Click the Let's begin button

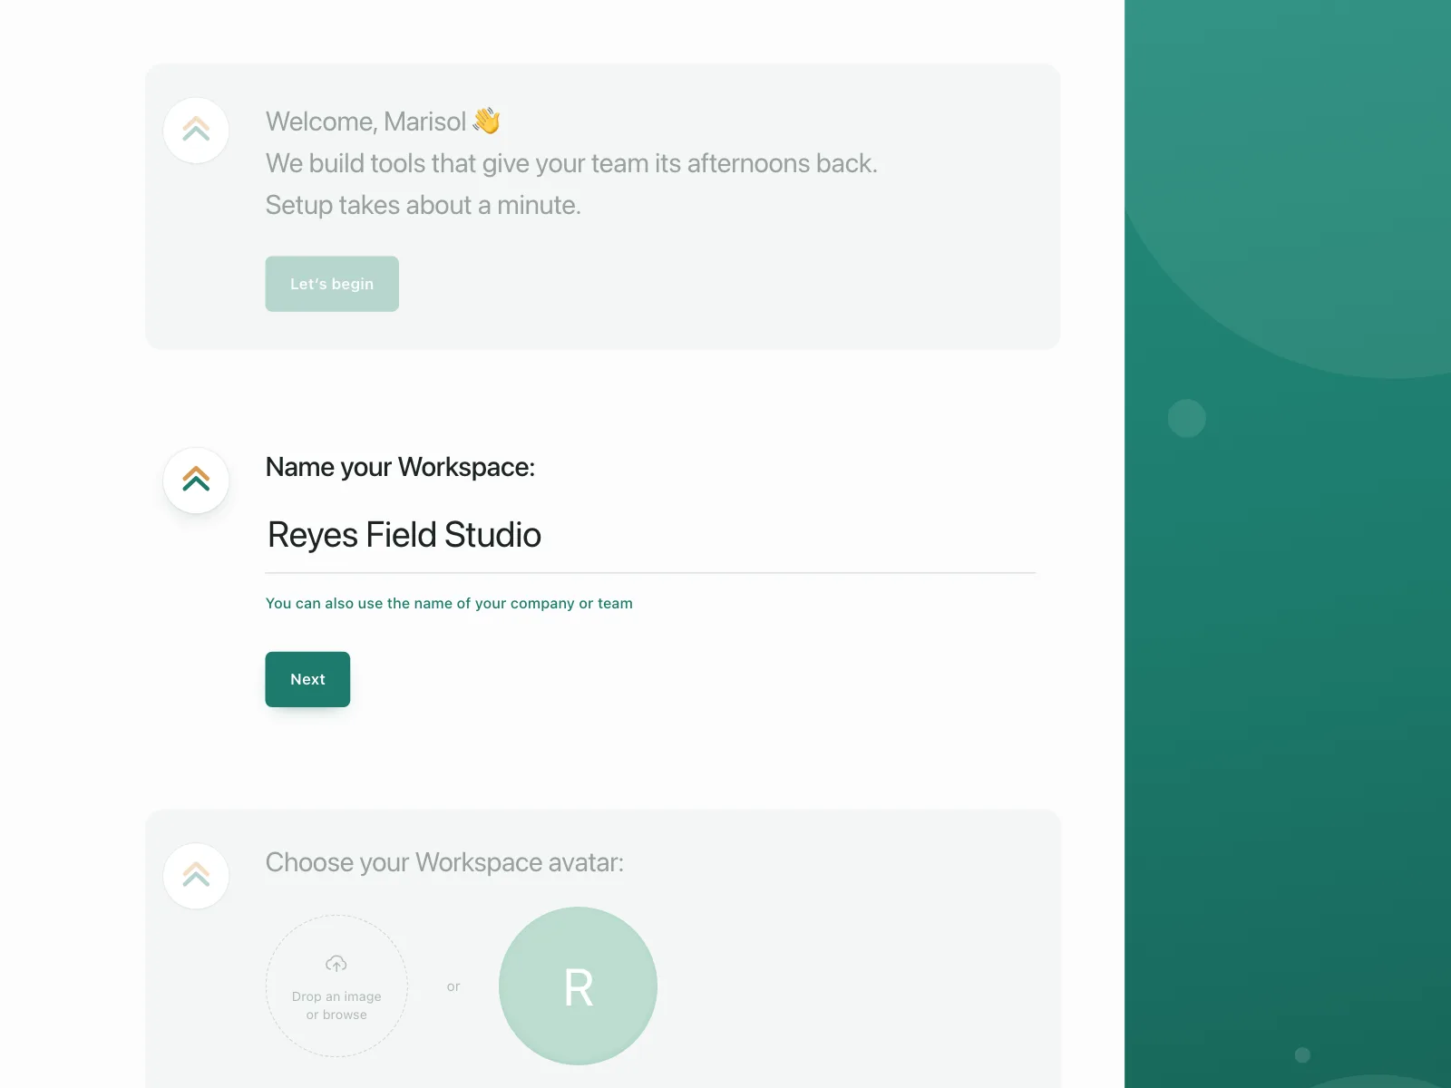click(332, 284)
